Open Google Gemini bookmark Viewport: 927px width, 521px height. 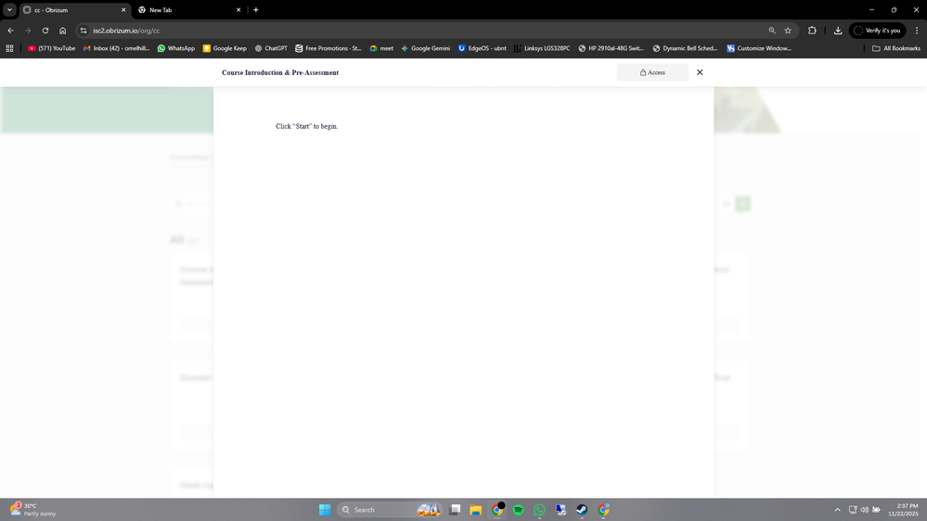point(425,48)
